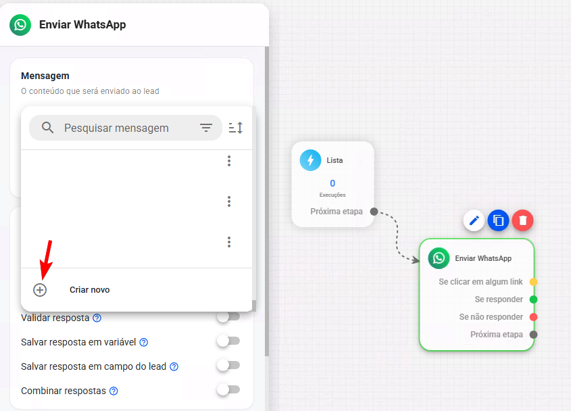The image size is (571, 411).
Task: Click the plus icon beside Criar novo
Action: point(40,290)
